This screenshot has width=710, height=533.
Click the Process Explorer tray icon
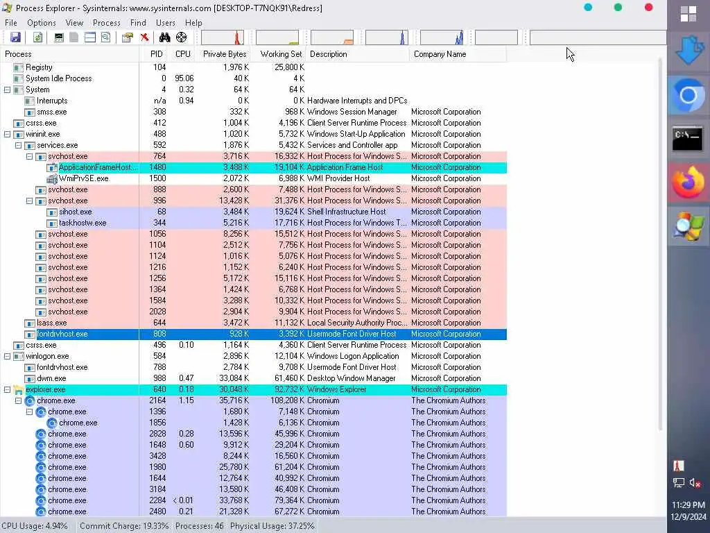pos(678,466)
